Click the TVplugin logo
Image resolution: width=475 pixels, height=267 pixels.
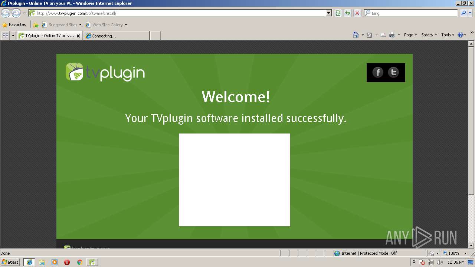tap(105, 72)
